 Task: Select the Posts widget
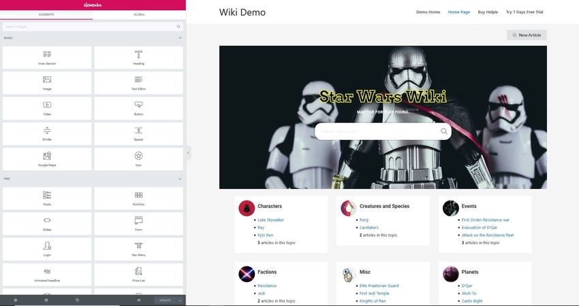click(x=47, y=199)
